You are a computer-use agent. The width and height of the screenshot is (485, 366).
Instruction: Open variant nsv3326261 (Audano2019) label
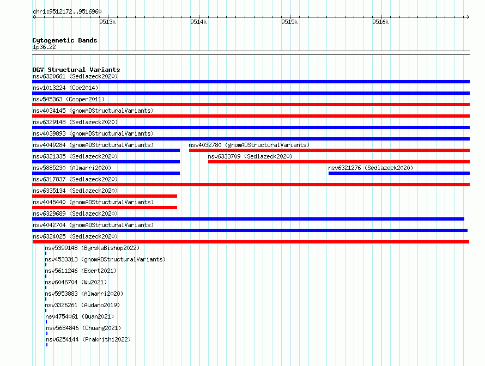[x=82, y=305]
